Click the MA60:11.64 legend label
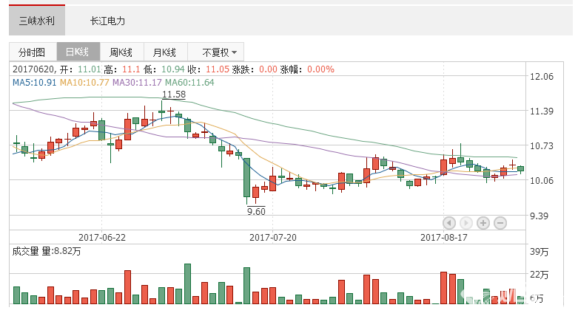Viewport: 578px width, 316px height. (189, 83)
